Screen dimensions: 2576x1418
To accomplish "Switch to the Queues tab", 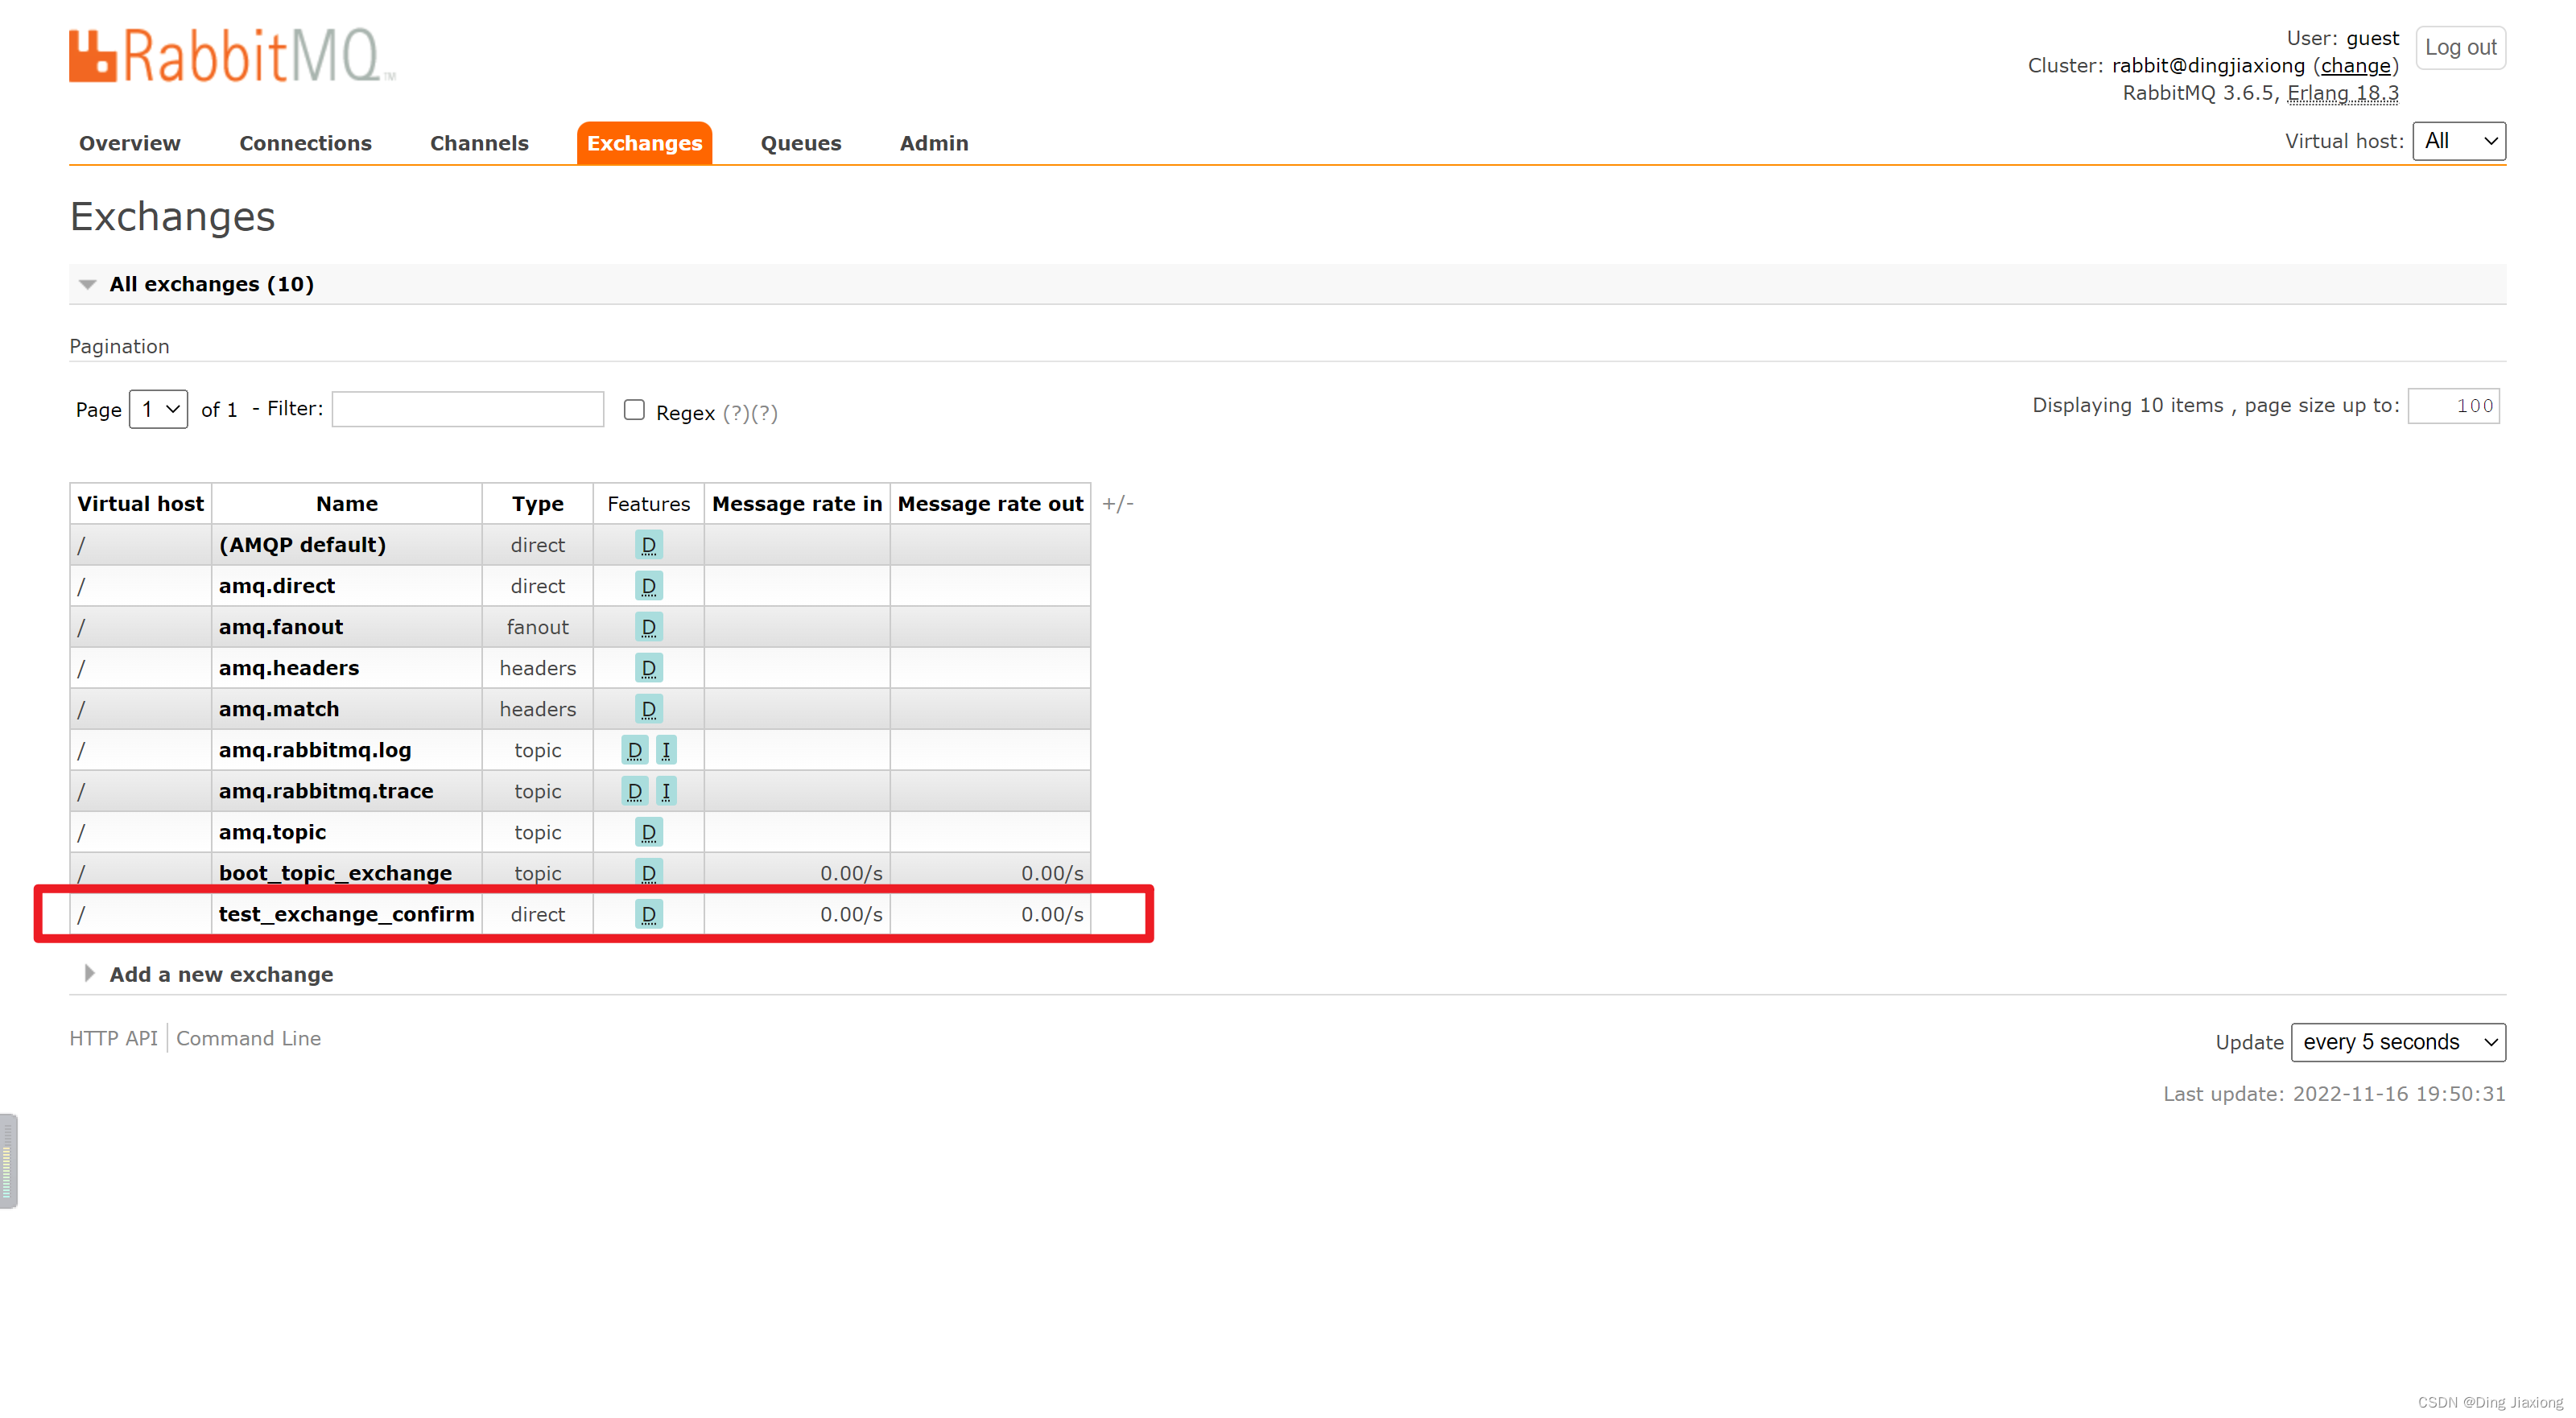I will pyautogui.click(x=802, y=142).
